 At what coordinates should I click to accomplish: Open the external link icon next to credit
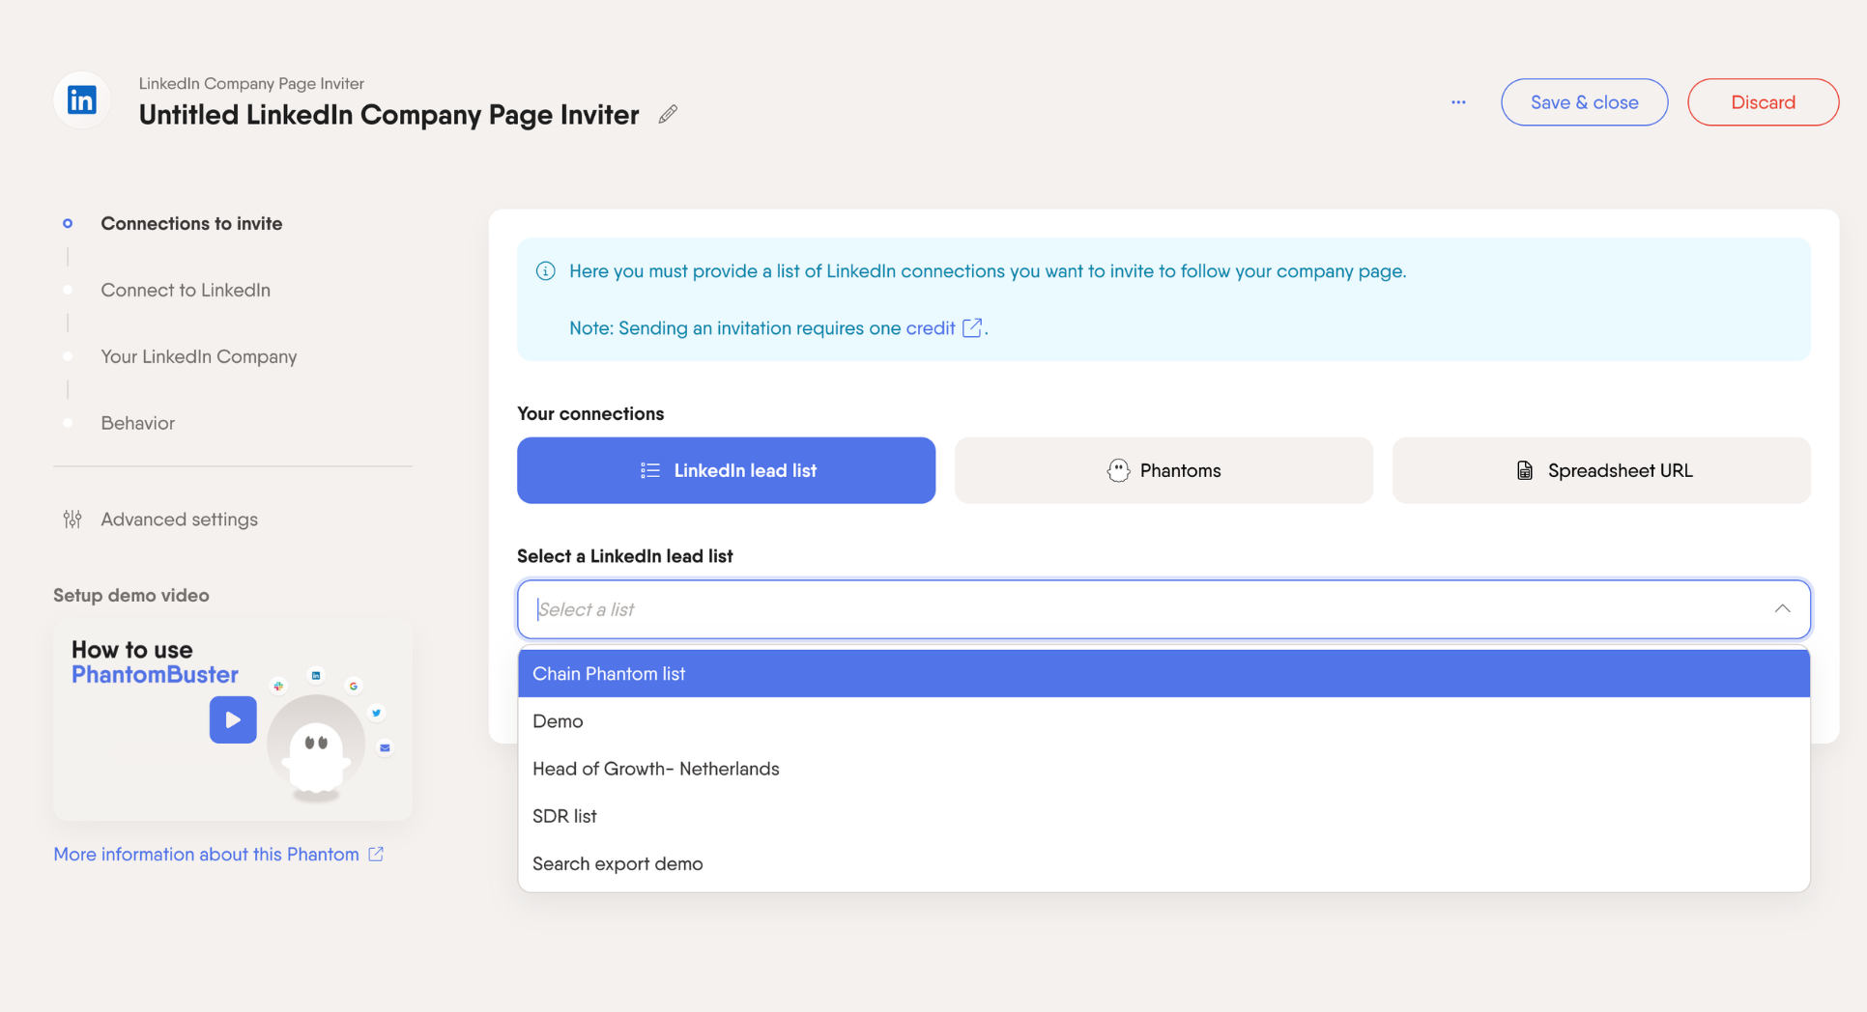(x=972, y=328)
